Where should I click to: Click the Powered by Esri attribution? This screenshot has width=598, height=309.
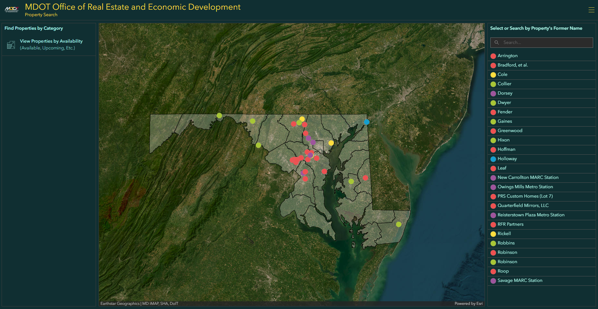coord(468,304)
